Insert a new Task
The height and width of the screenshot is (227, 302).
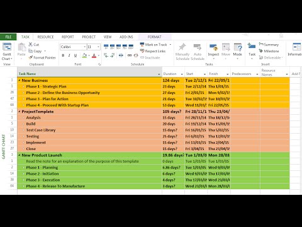252,51
